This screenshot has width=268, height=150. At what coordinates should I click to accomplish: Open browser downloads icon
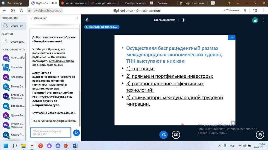[264, 10]
